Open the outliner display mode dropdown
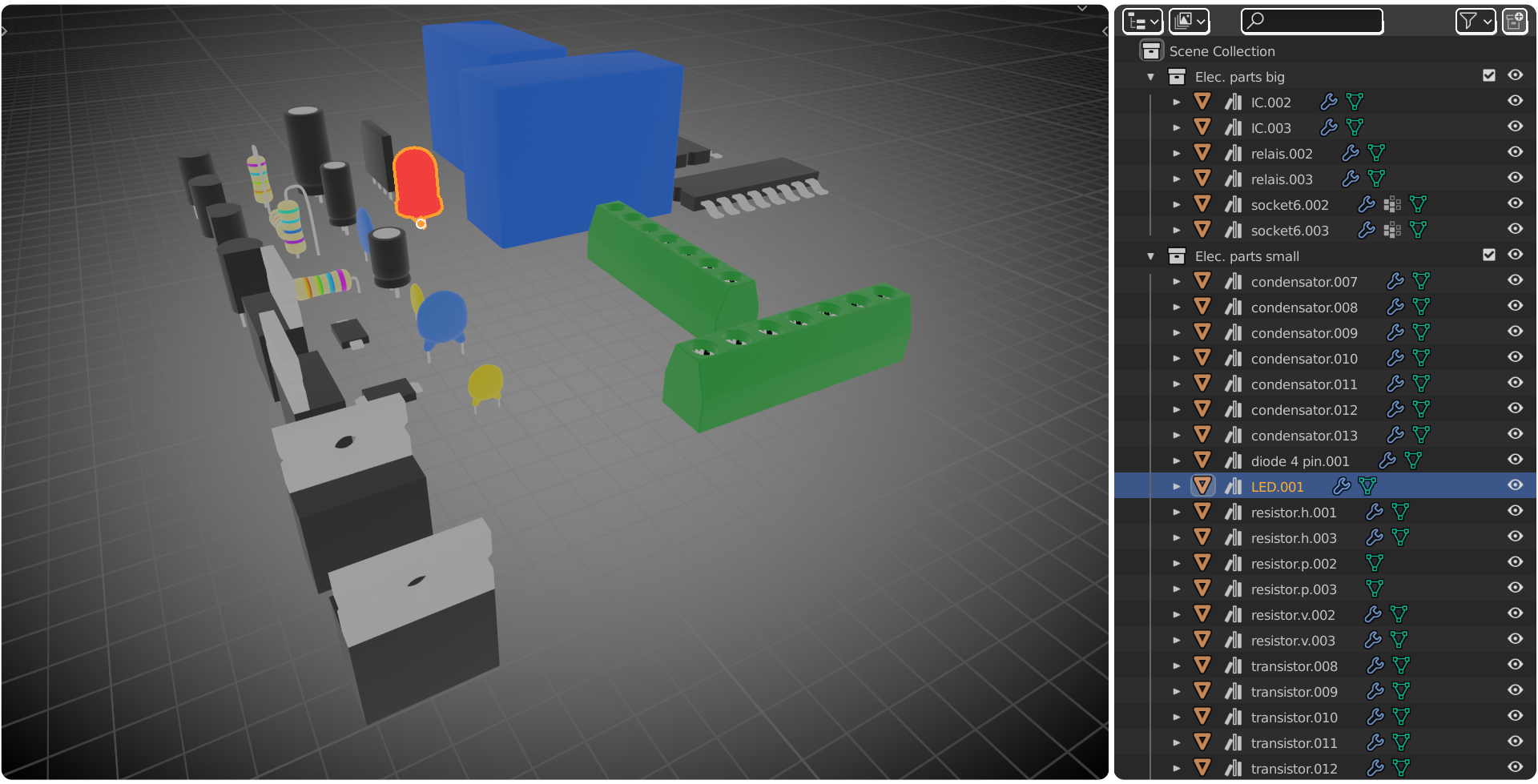This screenshot has height=784, width=1538. tap(1142, 21)
